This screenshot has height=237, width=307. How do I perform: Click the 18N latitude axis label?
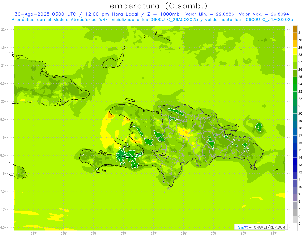[x=4, y=173]
